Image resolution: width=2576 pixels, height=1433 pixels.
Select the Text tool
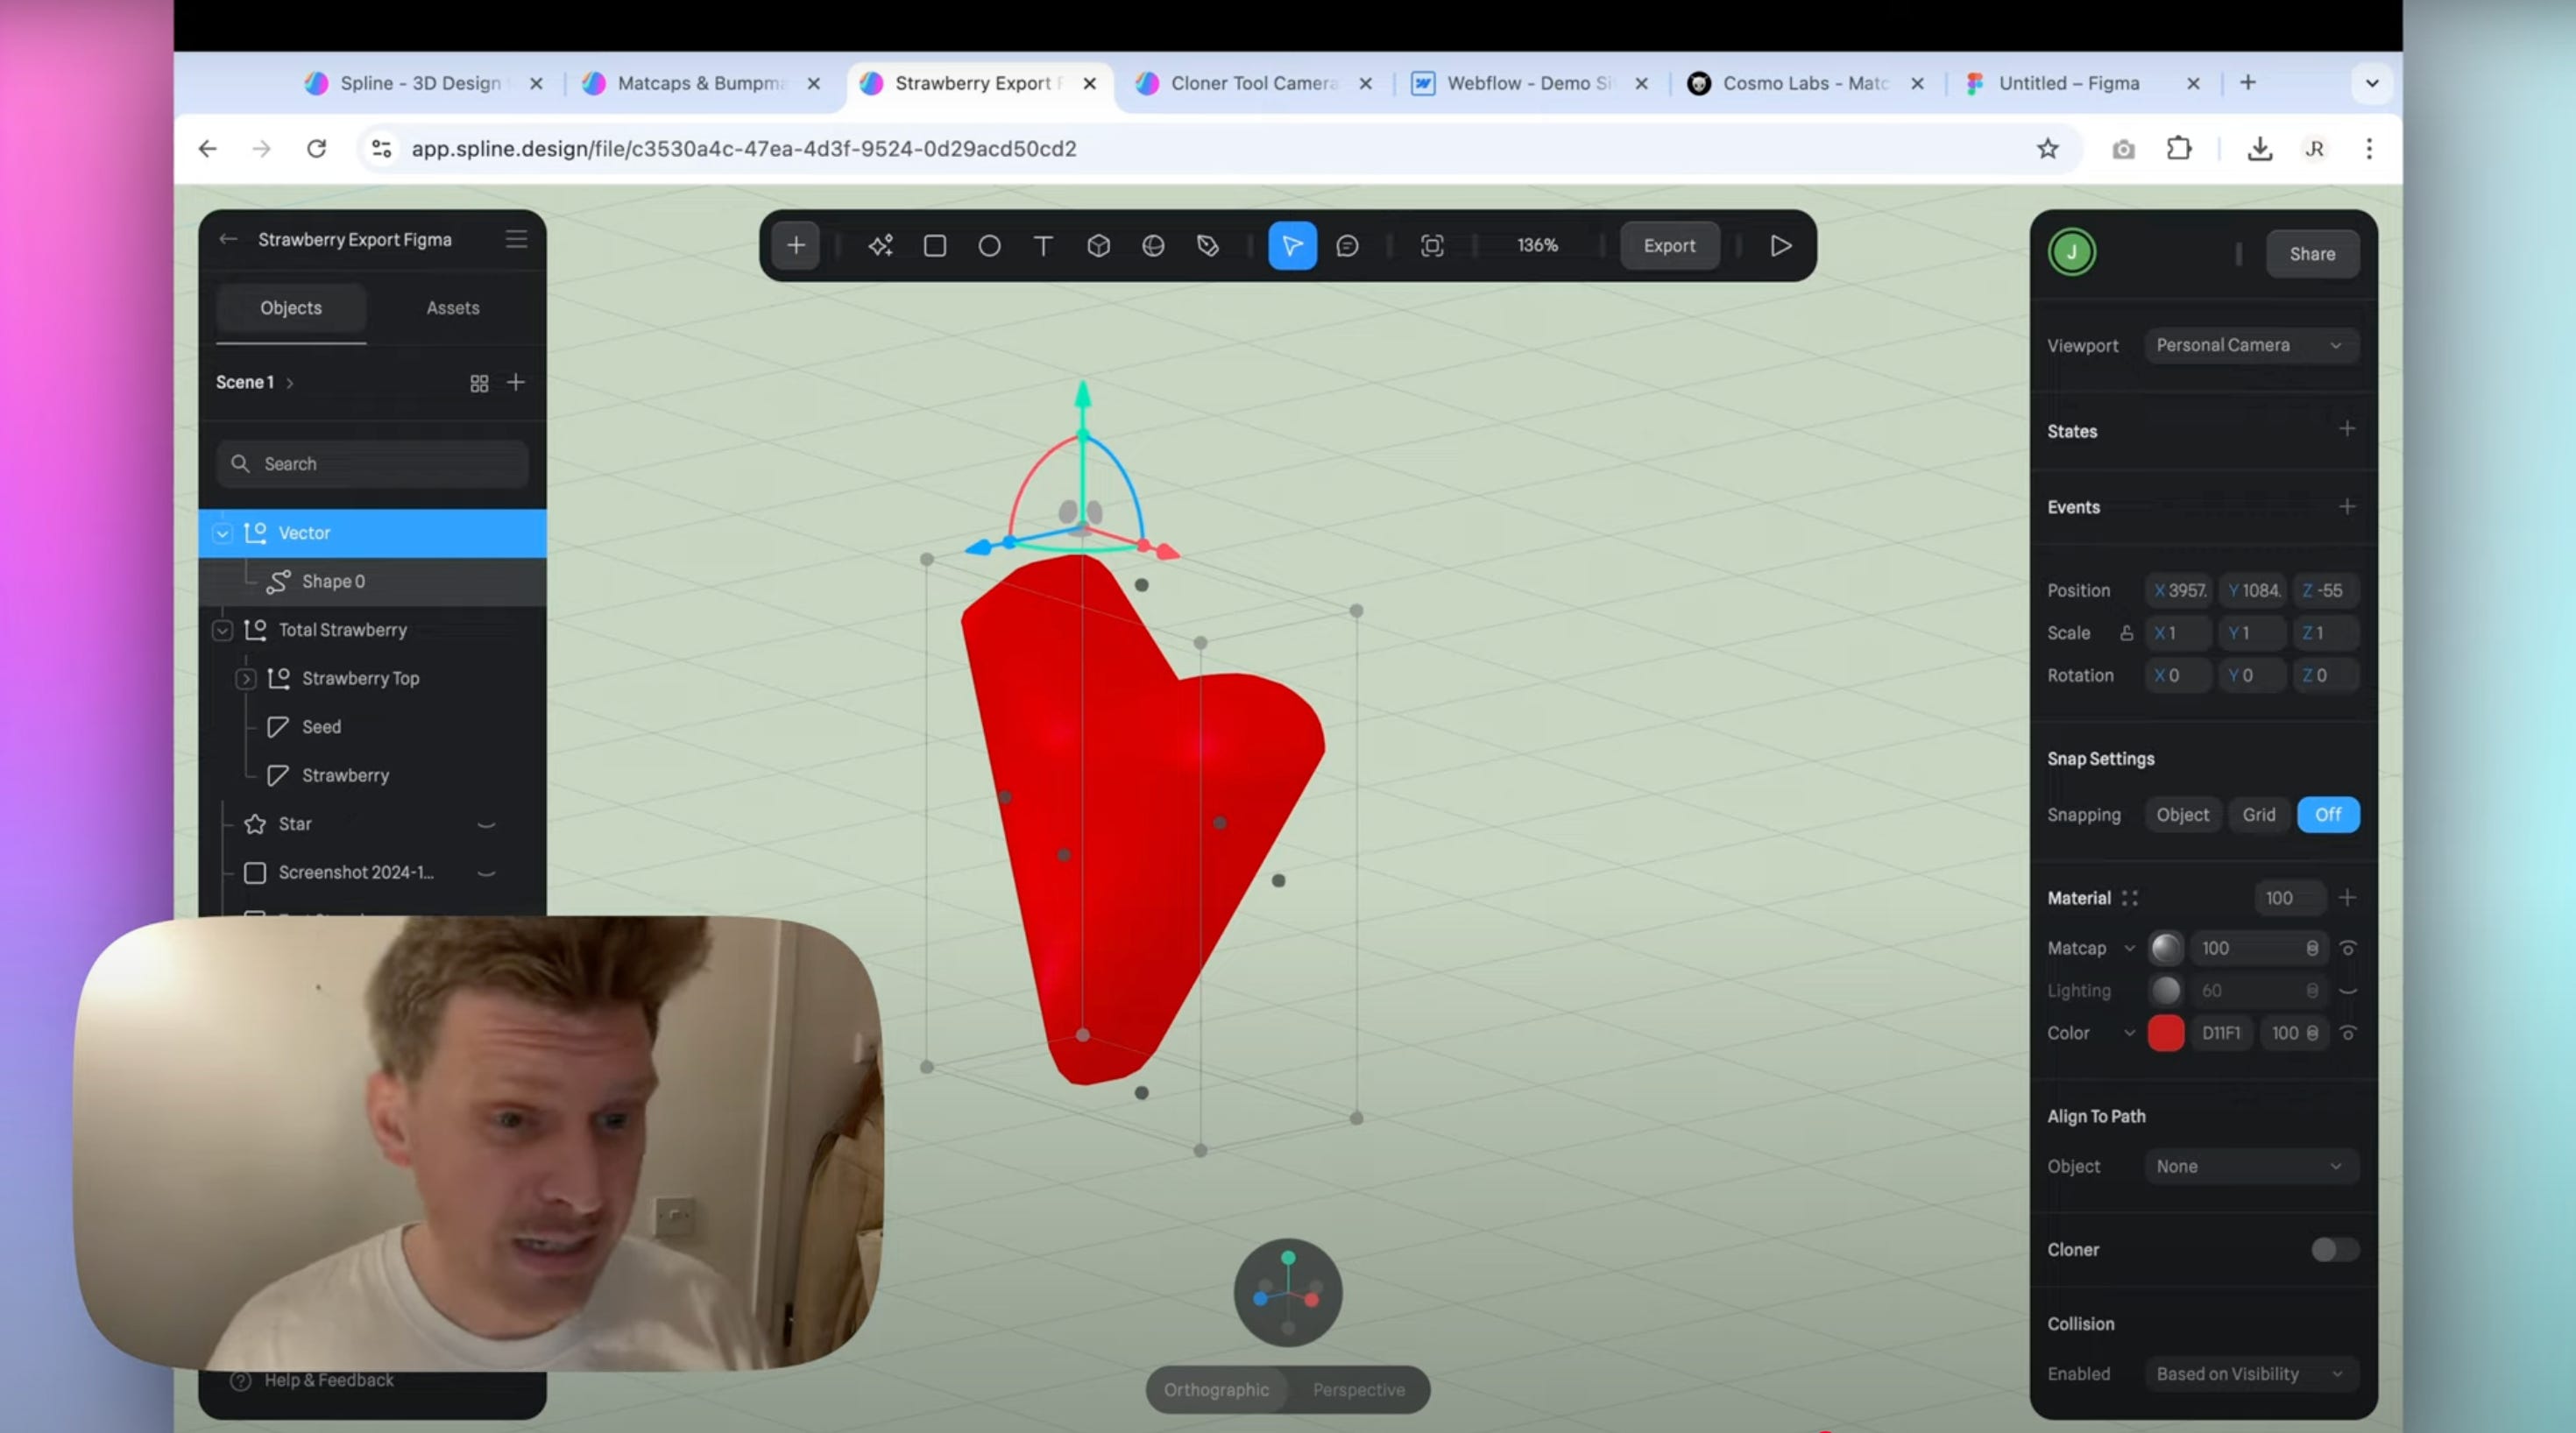[x=1043, y=245]
